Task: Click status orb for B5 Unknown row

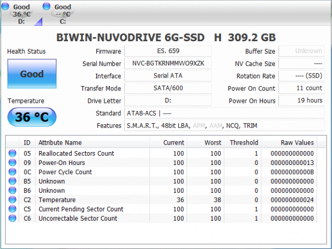Action: pos(12,181)
